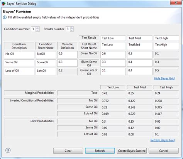Image resolution: width=183 pixels, height=159 pixels.
Task: Click the Refresh Bayes Grid link
Action: point(163,140)
